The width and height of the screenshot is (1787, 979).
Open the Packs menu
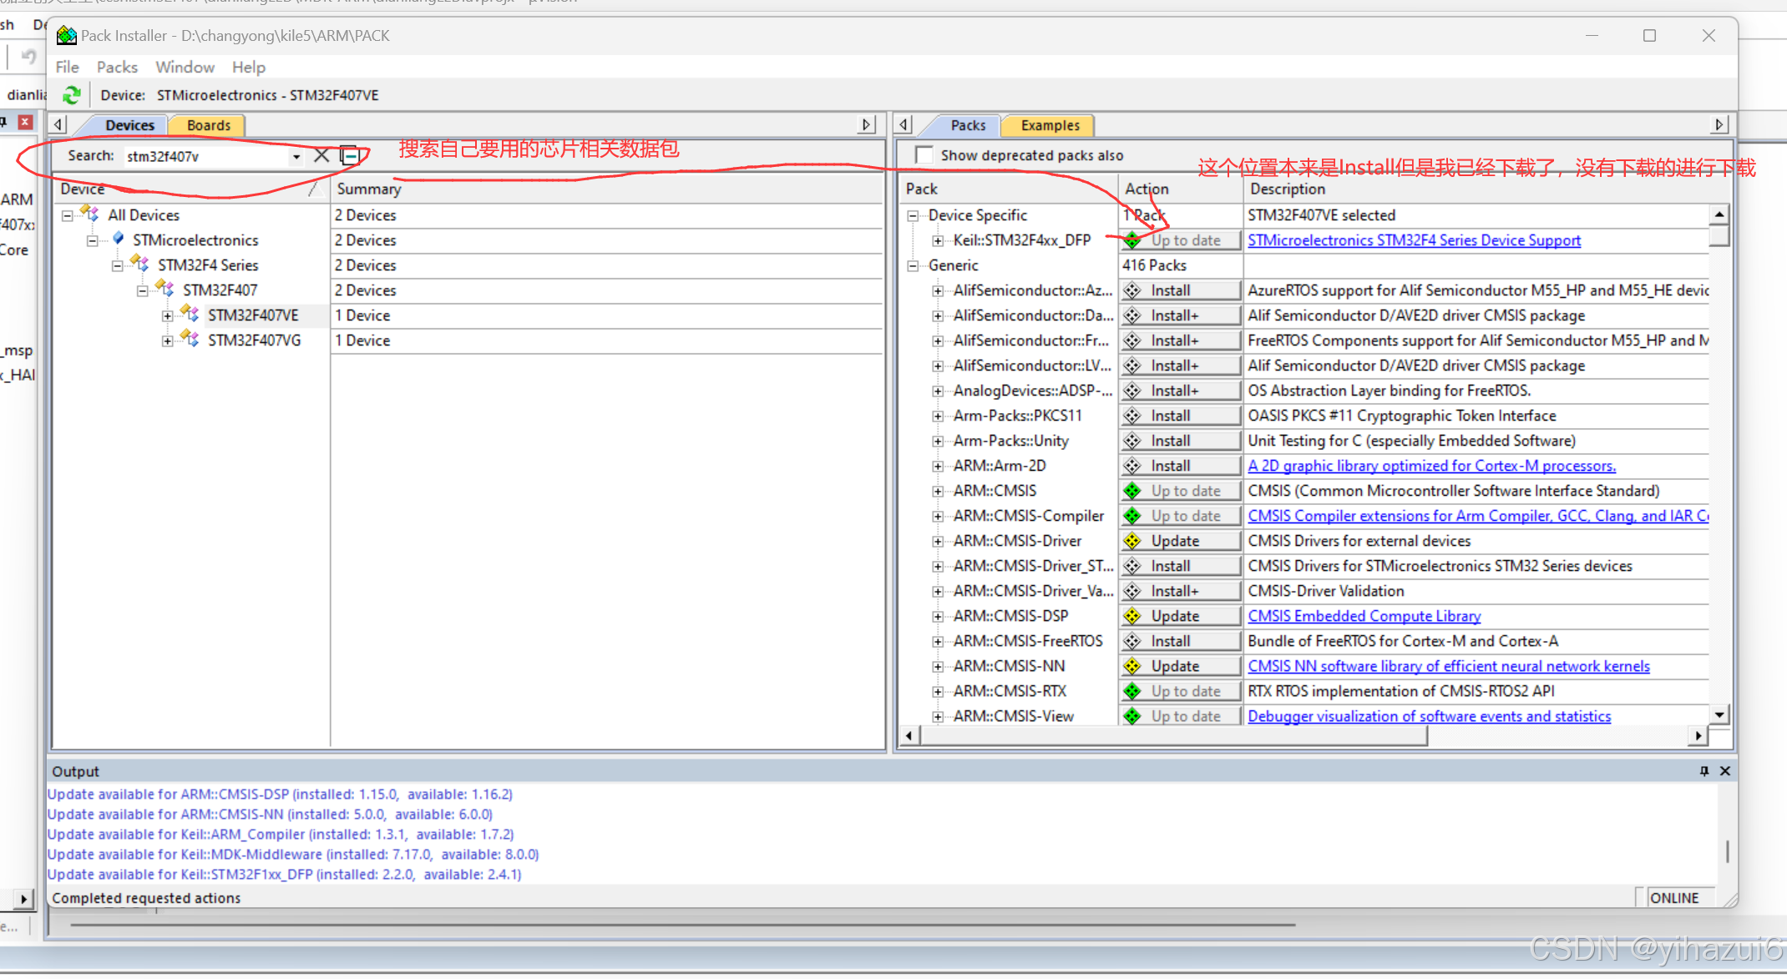click(x=117, y=67)
